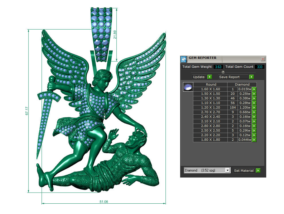Click the Update button
Image resolution: width=284 pixels, height=214 pixels.
[x=200, y=77]
